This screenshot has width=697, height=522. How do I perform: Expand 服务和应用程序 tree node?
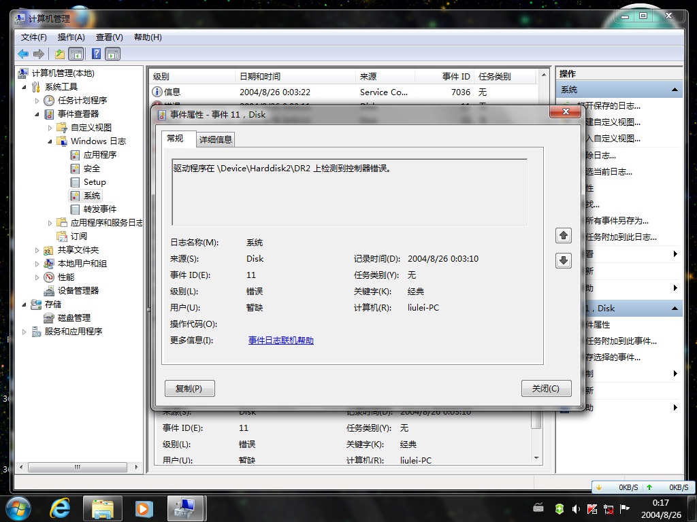24,332
